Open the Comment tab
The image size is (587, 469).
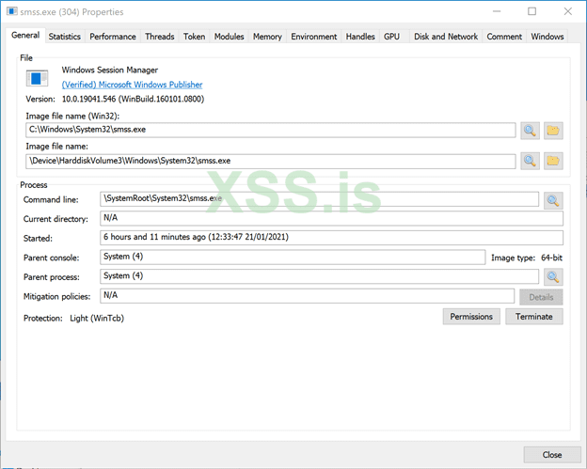[x=504, y=37]
